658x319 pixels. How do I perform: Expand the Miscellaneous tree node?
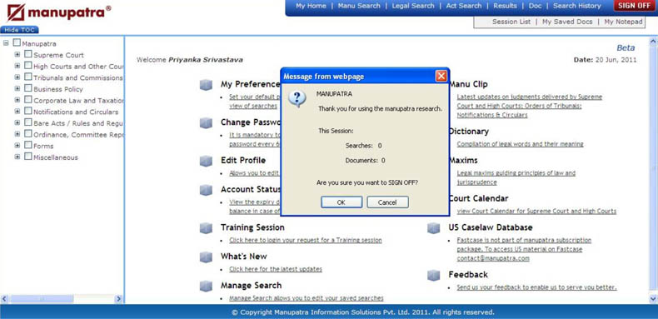pyautogui.click(x=17, y=156)
